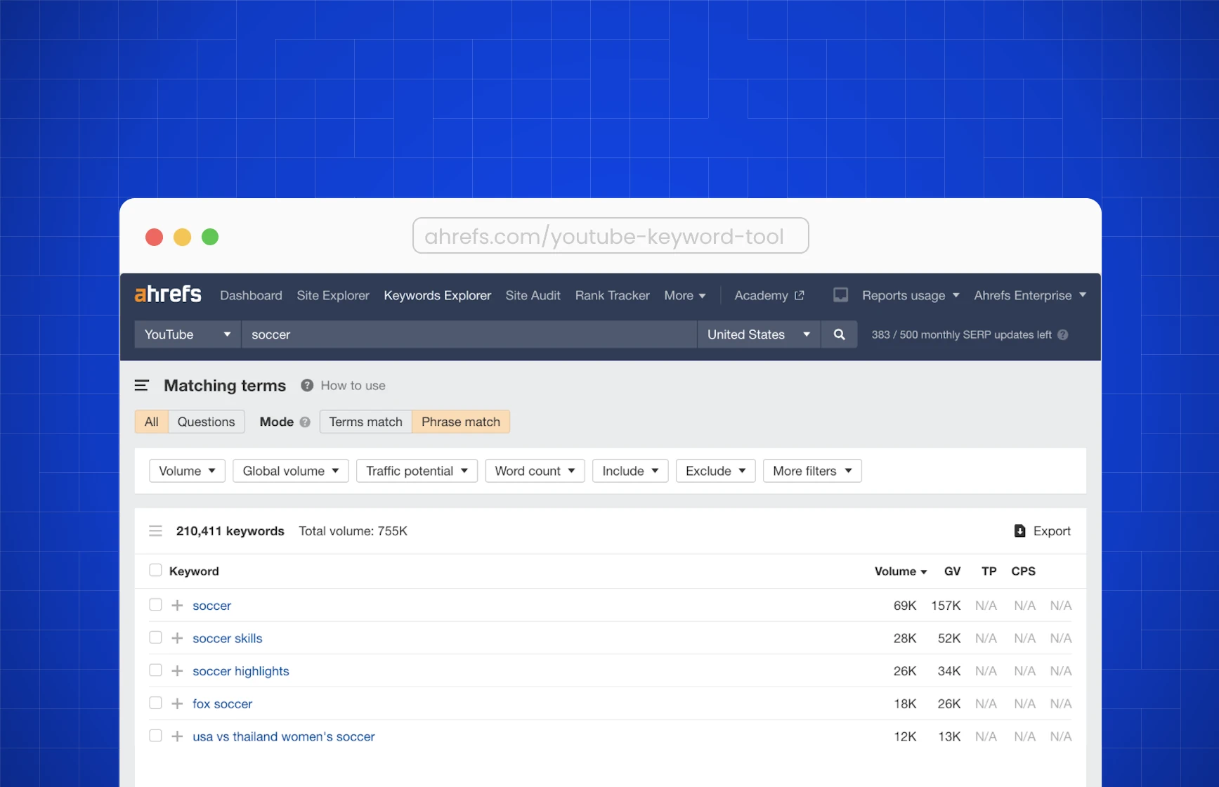This screenshot has width=1219, height=787.
Task: Add 'soccer skills' with plus icon
Action: coord(177,638)
